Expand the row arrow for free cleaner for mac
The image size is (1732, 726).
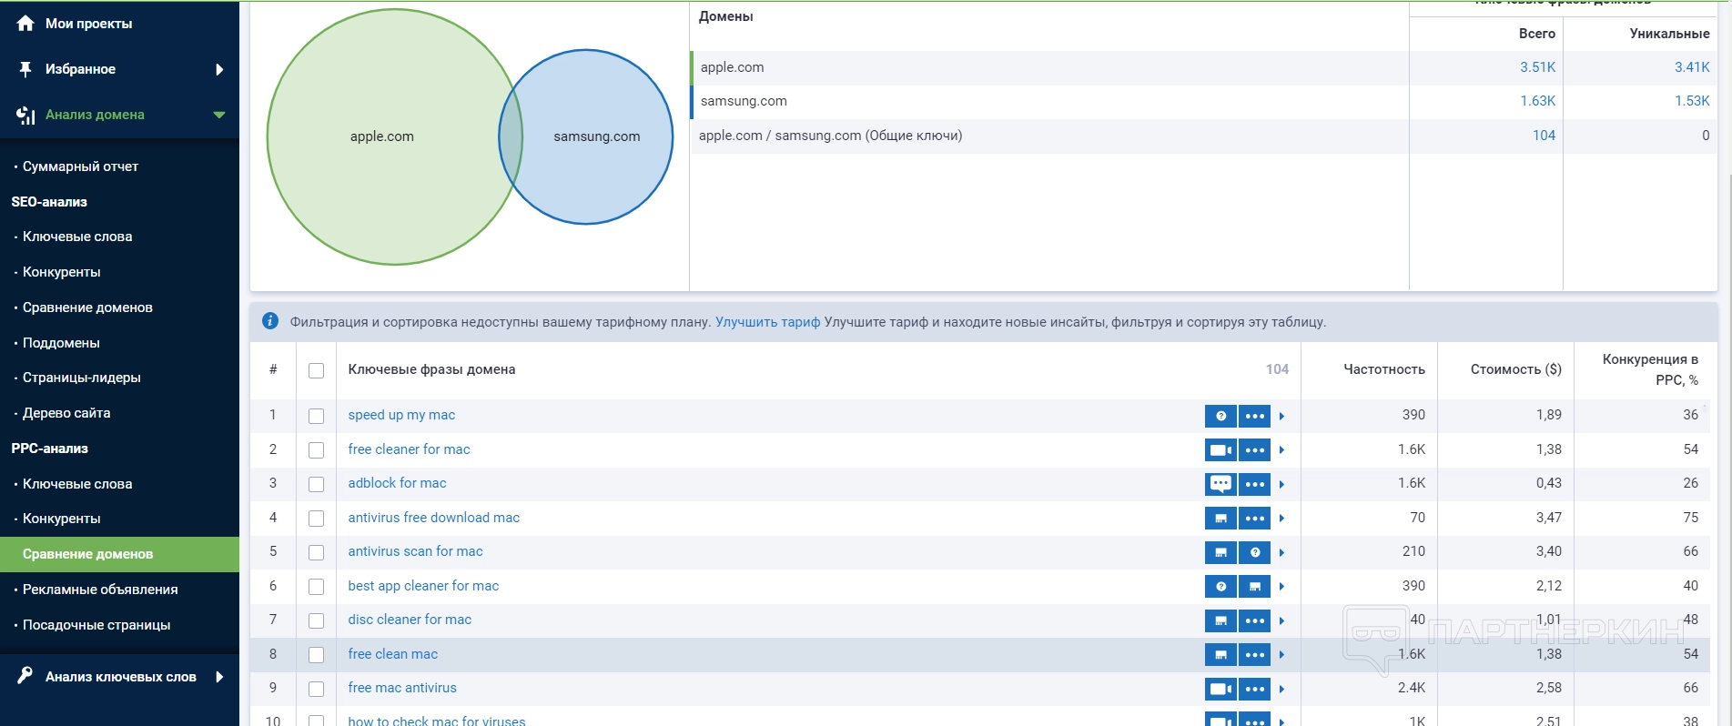[1281, 449]
